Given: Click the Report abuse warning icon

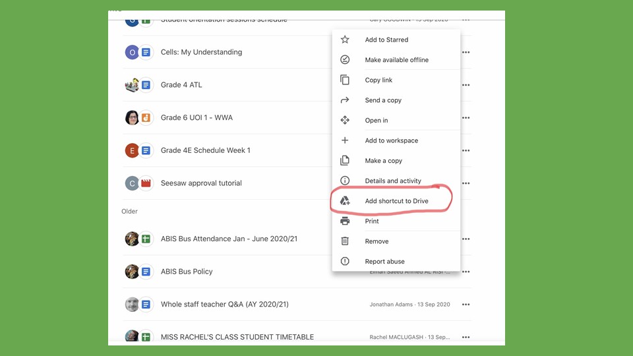Looking at the screenshot, I should point(344,262).
